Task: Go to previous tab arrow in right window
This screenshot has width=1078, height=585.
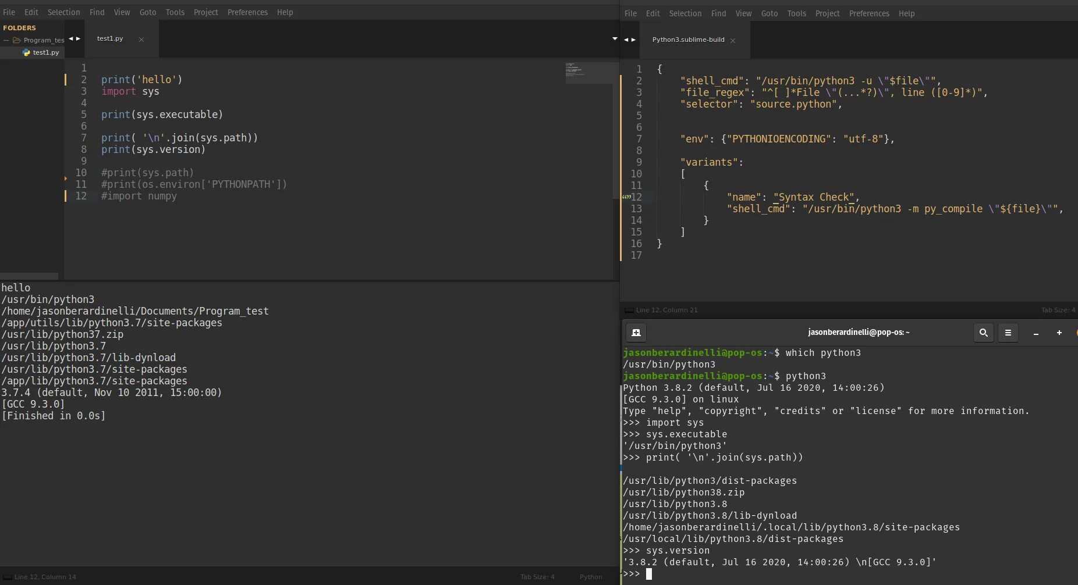Action: pos(626,40)
